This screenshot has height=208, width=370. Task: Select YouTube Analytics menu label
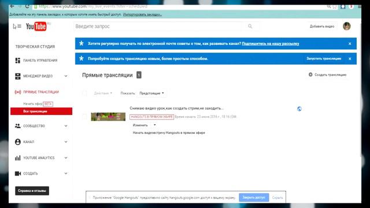(x=39, y=158)
